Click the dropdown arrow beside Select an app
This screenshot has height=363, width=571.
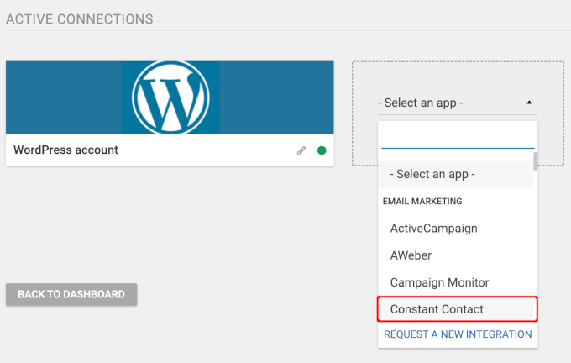(529, 103)
